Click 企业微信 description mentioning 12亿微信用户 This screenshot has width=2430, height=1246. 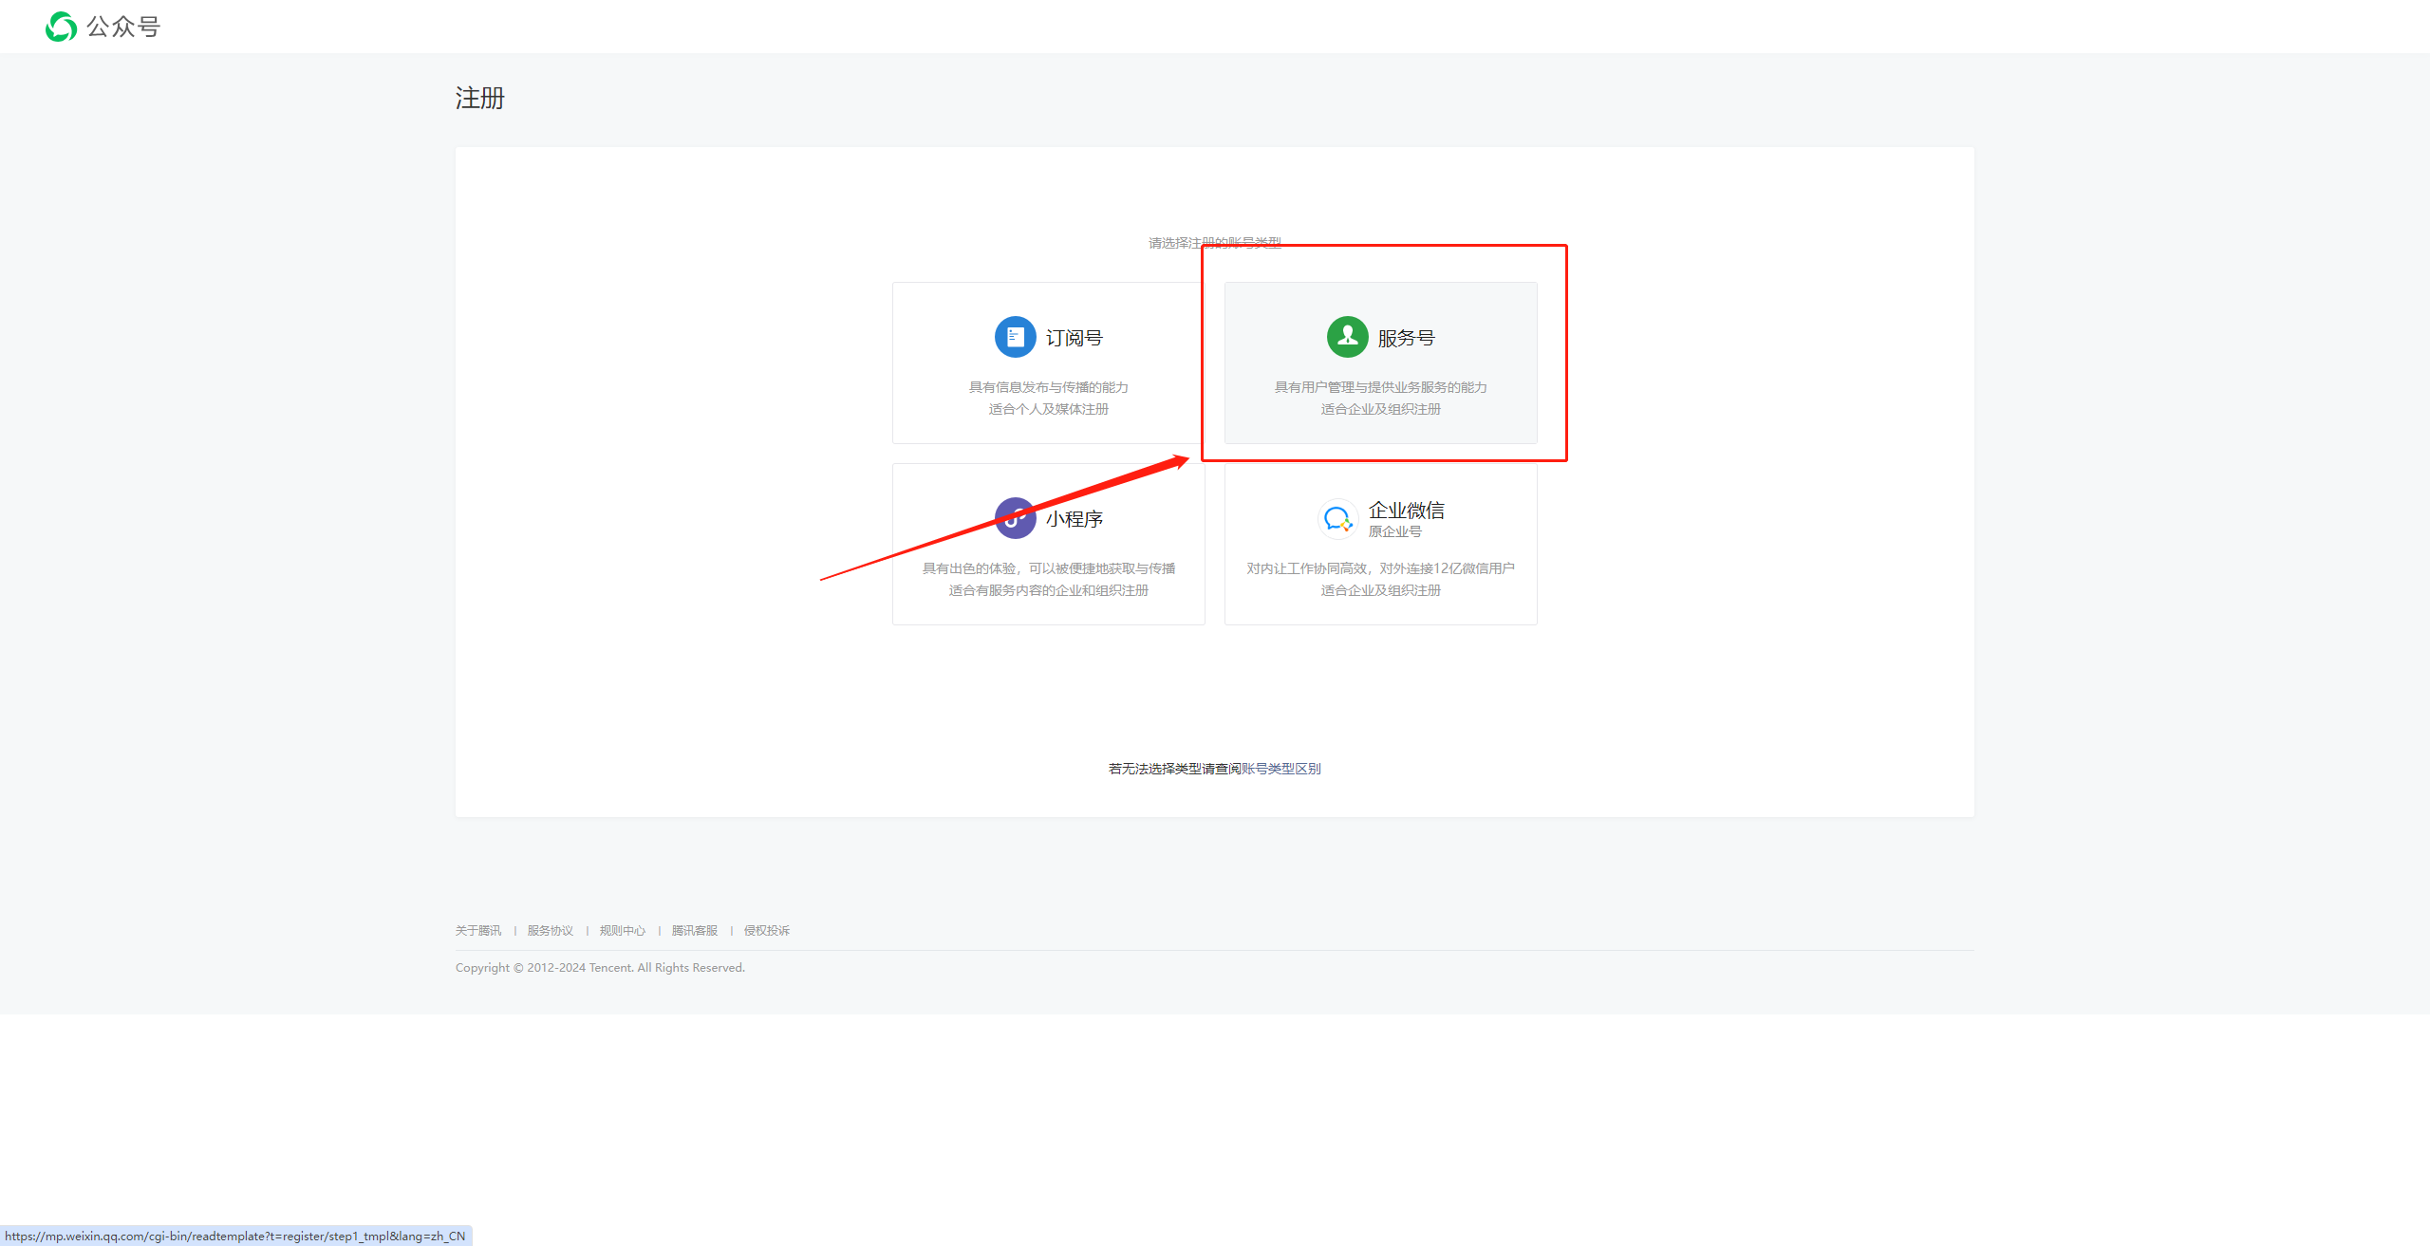tap(1380, 568)
